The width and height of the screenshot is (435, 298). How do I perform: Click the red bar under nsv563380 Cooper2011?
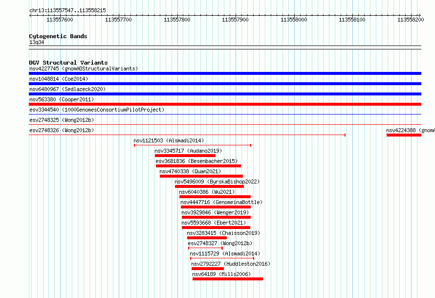[225, 104]
